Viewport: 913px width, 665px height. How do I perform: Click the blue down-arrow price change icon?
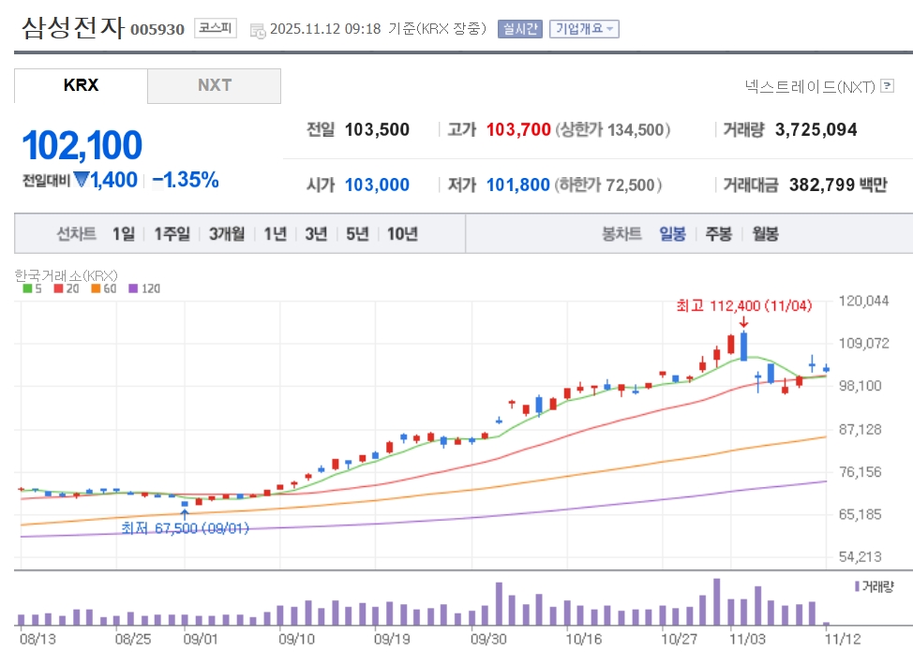82,180
